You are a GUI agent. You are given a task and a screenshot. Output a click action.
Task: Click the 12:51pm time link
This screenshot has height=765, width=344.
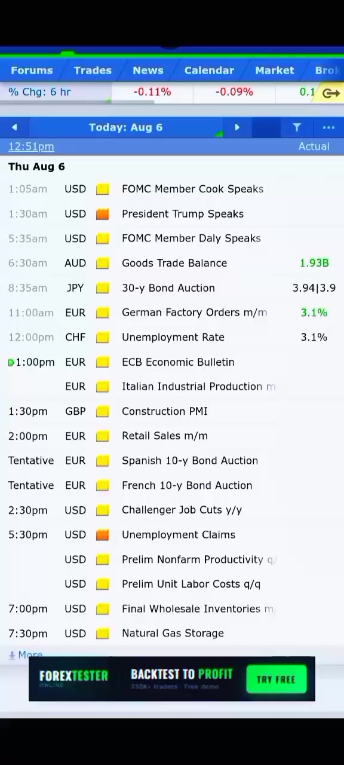click(31, 146)
